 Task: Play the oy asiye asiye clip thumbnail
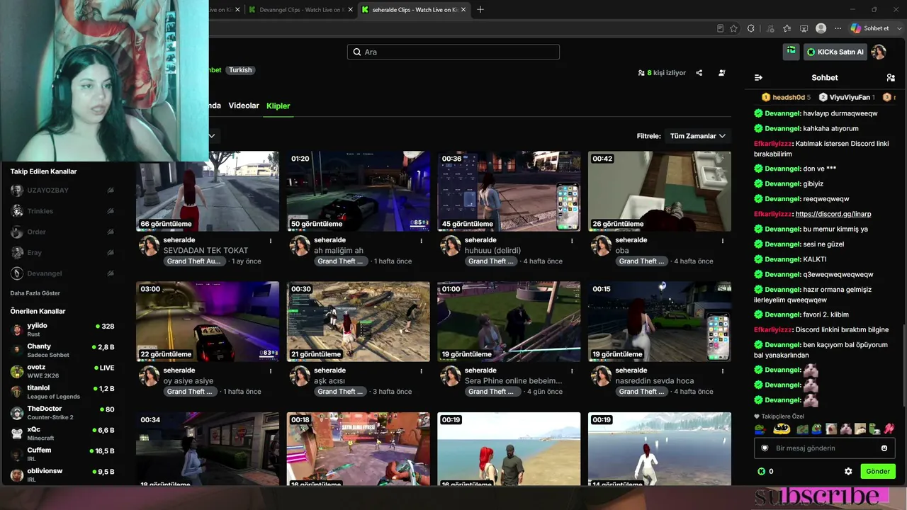[x=208, y=322]
